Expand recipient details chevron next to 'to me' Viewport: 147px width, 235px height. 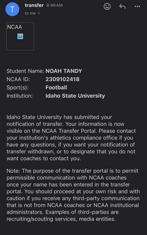(x=39, y=13)
